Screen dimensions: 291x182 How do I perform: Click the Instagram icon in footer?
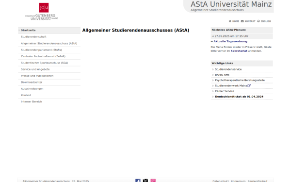click(x=153, y=181)
